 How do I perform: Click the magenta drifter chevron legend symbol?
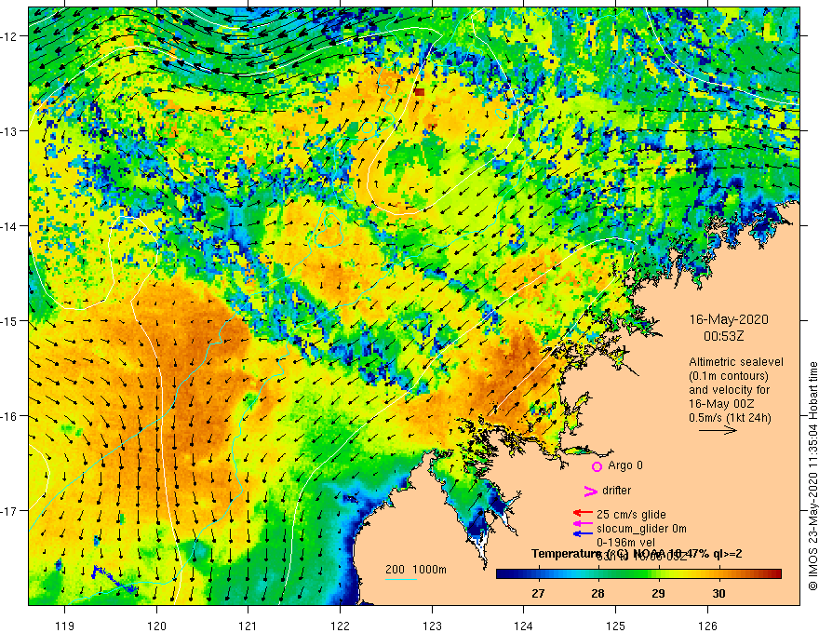coord(590,491)
